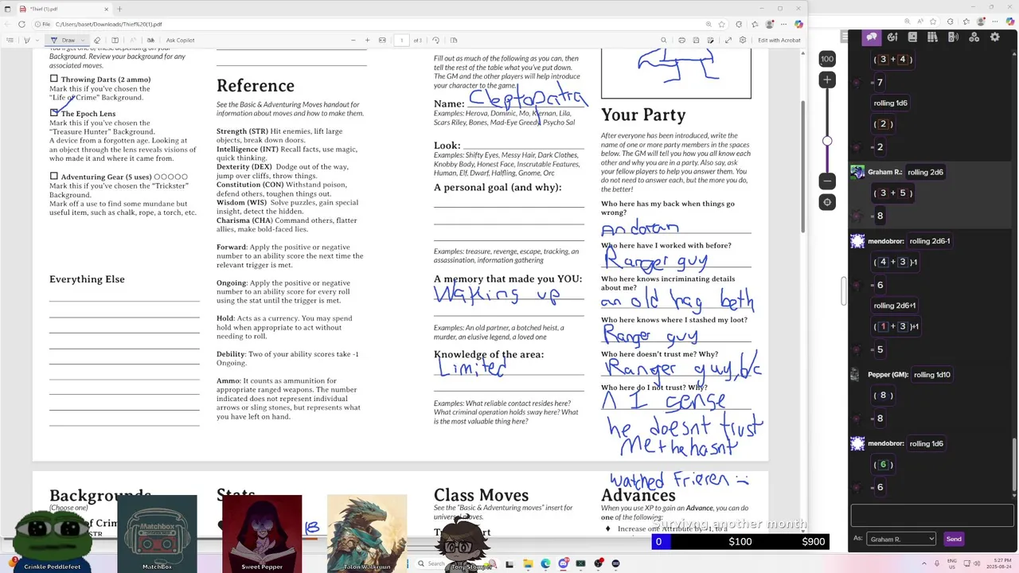The width and height of the screenshot is (1019, 573).
Task: Switch to the Roll20 Compendium tab
Action: 933,37
